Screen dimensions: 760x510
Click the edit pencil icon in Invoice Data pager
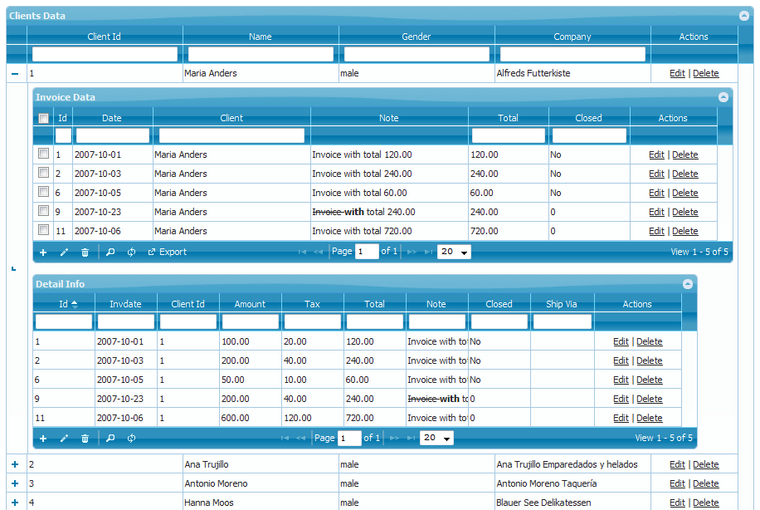pos(64,252)
